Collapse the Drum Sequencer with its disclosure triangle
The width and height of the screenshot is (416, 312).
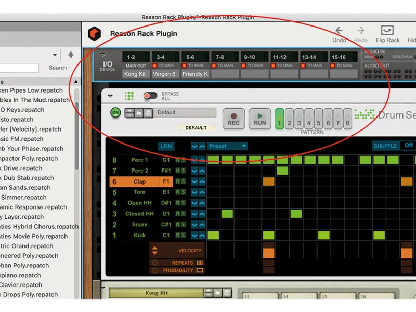pyautogui.click(x=110, y=96)
